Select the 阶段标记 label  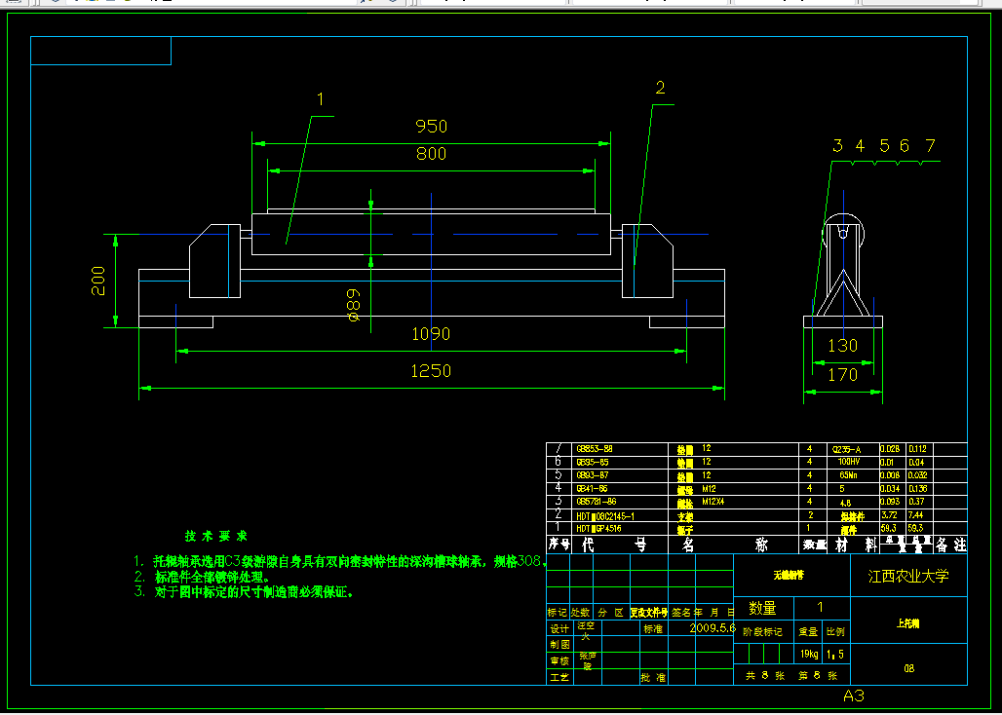coord(762,632)
